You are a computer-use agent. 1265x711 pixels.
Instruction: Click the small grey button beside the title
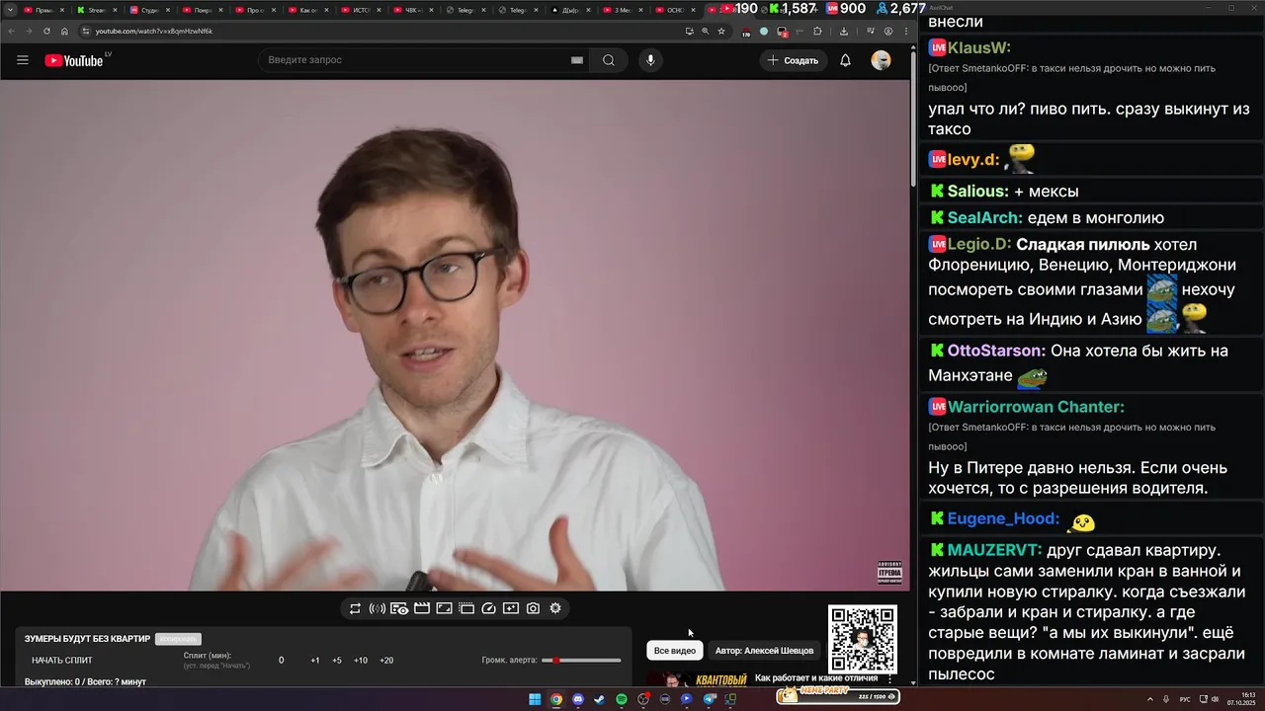tap(178, 639)
